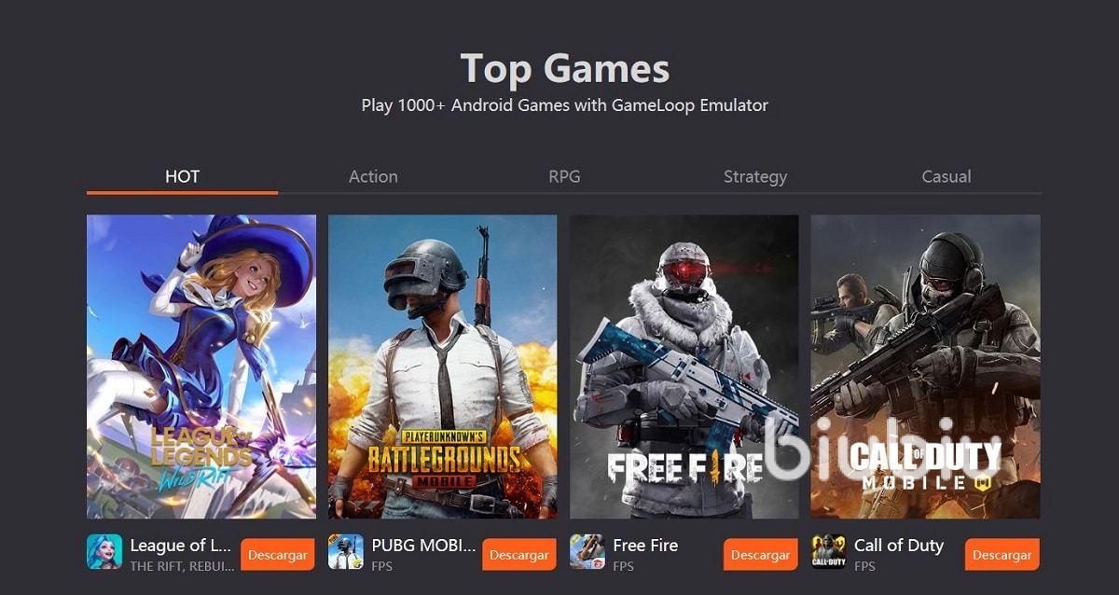Click the League of Legends app icon
This screenshot has width=1119, height=595.
[x=104, y=552]
